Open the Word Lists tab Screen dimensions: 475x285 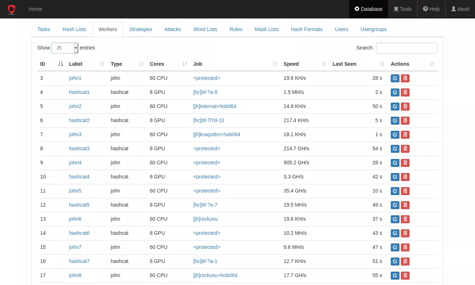coord(205,29)
